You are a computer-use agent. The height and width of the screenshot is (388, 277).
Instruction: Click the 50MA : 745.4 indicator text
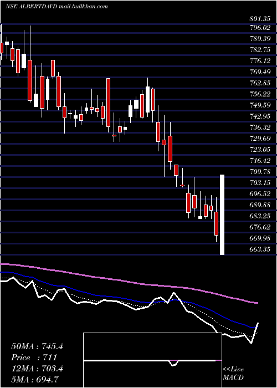tap(37, 346)
